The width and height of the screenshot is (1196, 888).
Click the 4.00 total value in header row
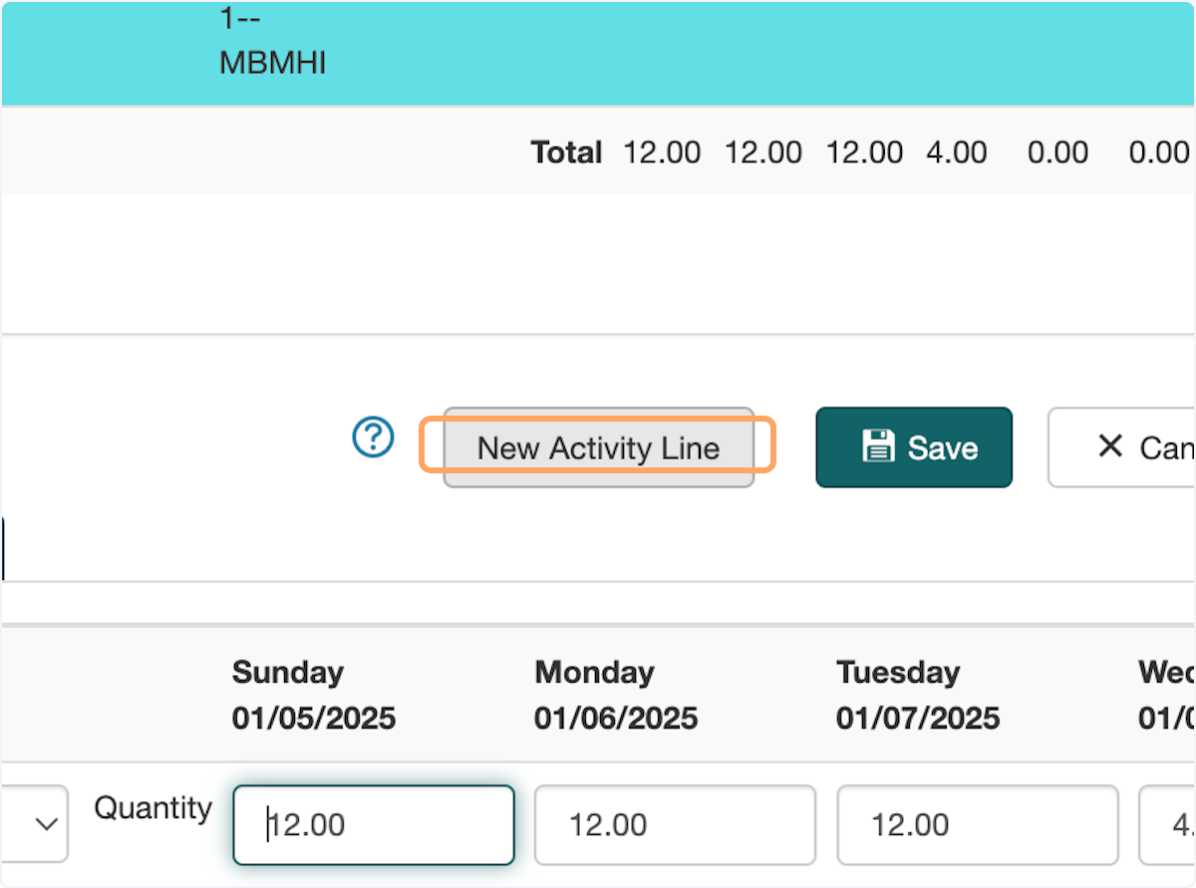(955, 152)
